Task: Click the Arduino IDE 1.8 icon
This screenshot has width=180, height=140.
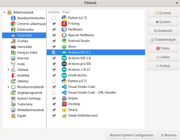Action: pos(64,58)
